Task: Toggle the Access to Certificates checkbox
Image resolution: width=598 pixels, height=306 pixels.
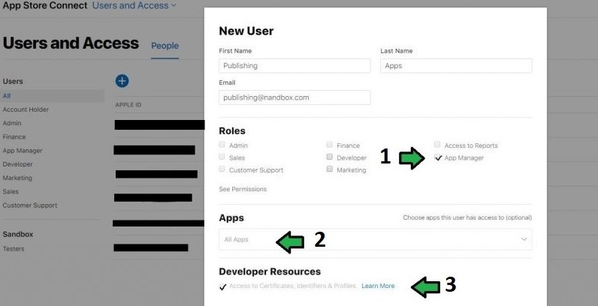Action: [x=222, y=286]
